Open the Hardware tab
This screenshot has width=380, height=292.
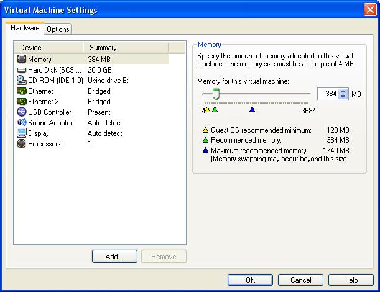point(25,29)
